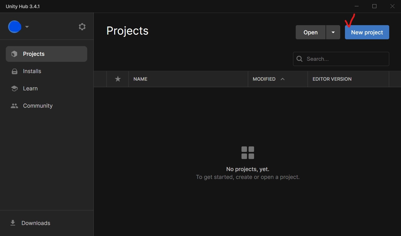Click the search magnifier icon
This screenshot has width=401, height=236.
pyautogui.click(x=300, y=59)
